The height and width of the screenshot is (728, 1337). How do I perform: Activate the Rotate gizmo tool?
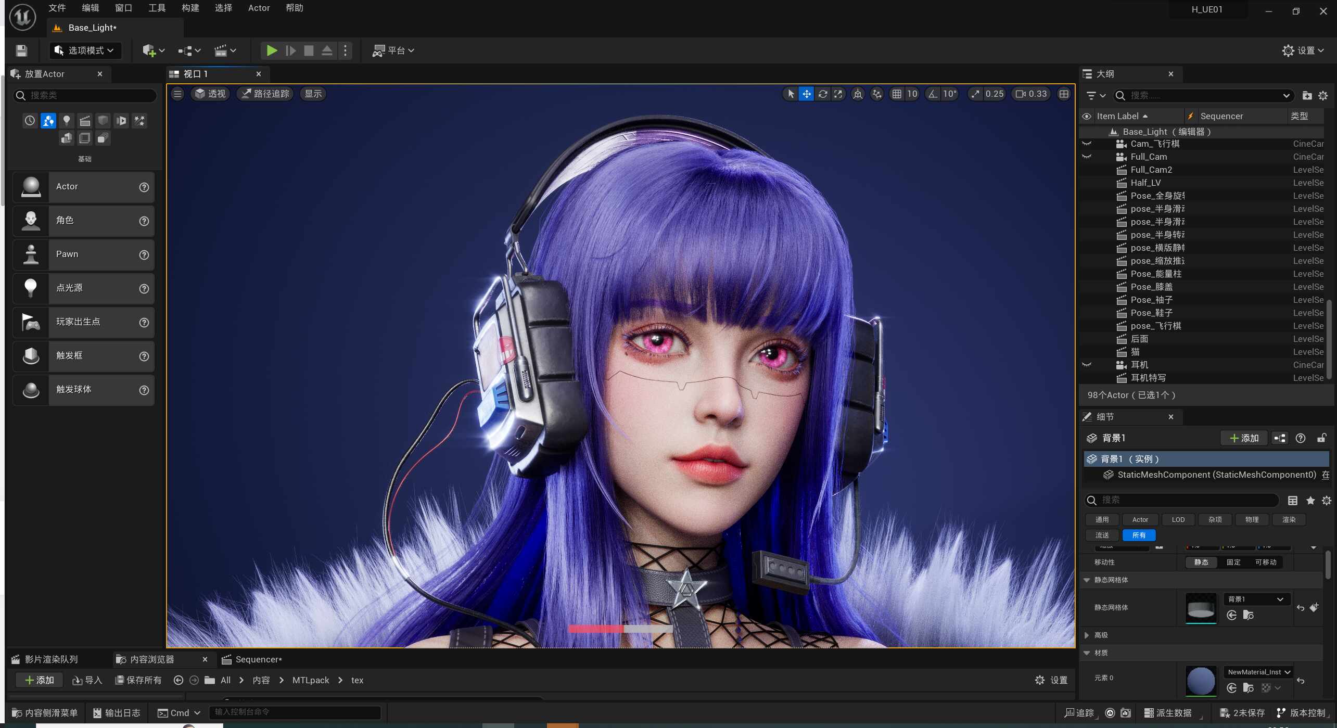coord(822,94)
